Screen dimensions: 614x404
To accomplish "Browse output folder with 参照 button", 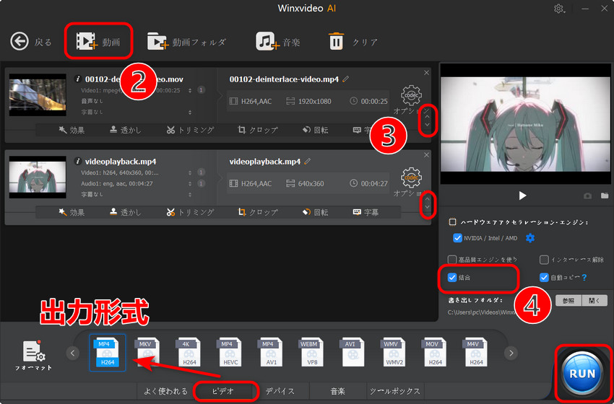I will coord(568,300).
